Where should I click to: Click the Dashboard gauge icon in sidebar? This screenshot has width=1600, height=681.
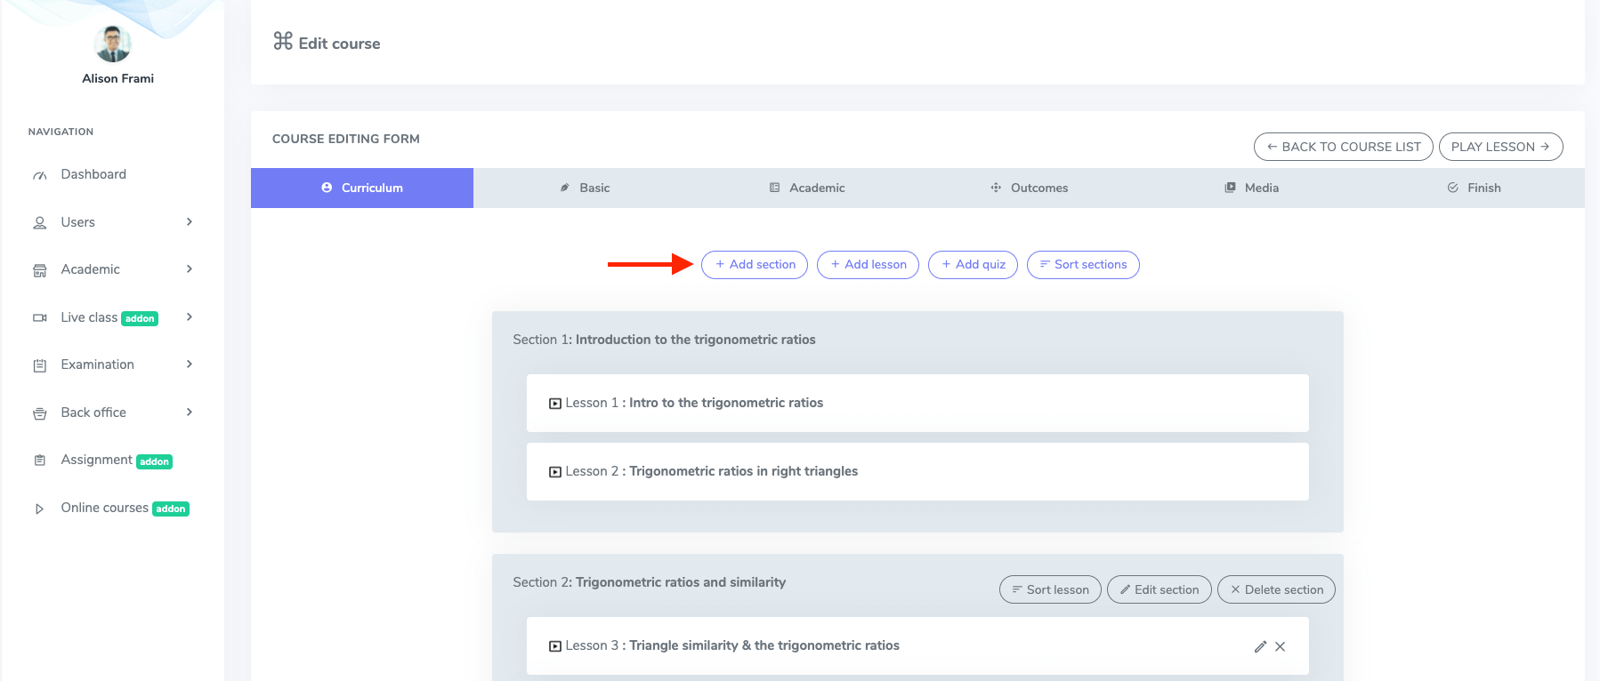click(40, 175)
